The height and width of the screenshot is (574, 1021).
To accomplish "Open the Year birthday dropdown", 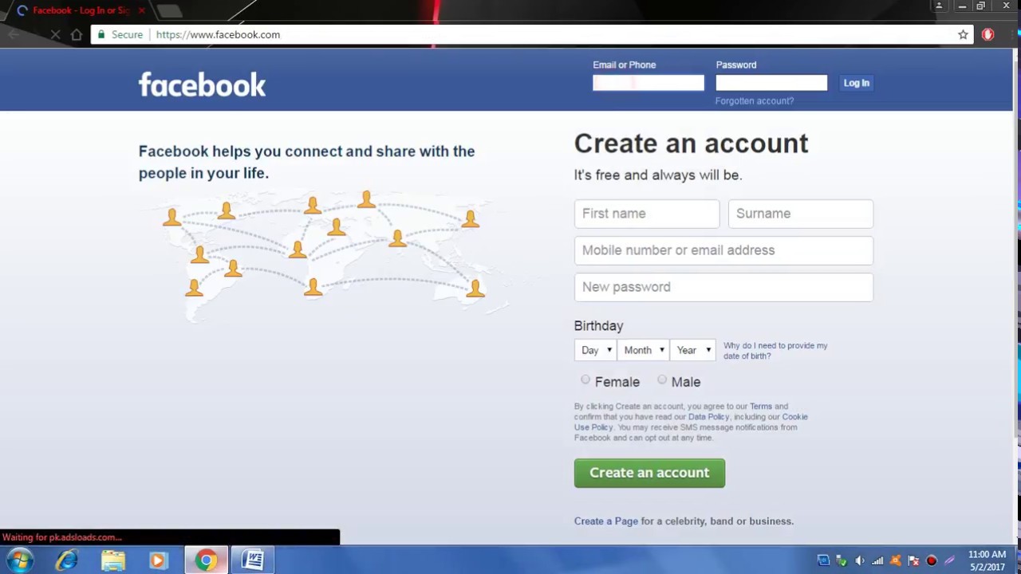I will pos(693,350).
